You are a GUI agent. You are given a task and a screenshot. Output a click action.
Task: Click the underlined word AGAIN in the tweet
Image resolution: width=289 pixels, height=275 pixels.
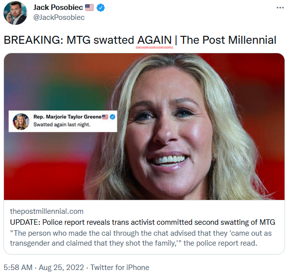click(154, 40)
